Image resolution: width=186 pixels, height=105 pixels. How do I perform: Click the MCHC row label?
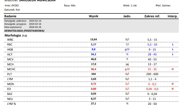(x=11, y=69)
